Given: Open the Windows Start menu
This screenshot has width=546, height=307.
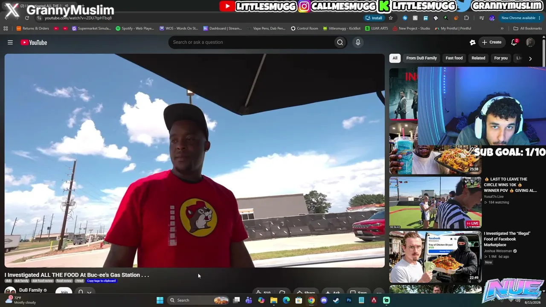Looking at the screenshot, I should pos(160,300).
